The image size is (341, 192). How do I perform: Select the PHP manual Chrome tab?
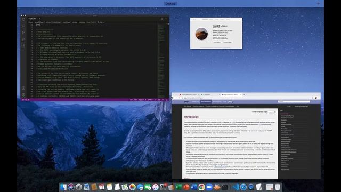click(x=231, y=95)
